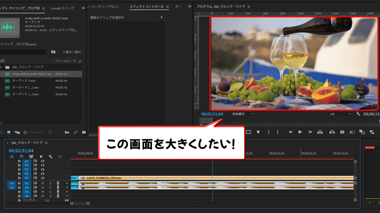This screenshot has width=380, height=213.
Task: Open the 1/4 playback resolution dropdown
Action: [x=340, y=114]
